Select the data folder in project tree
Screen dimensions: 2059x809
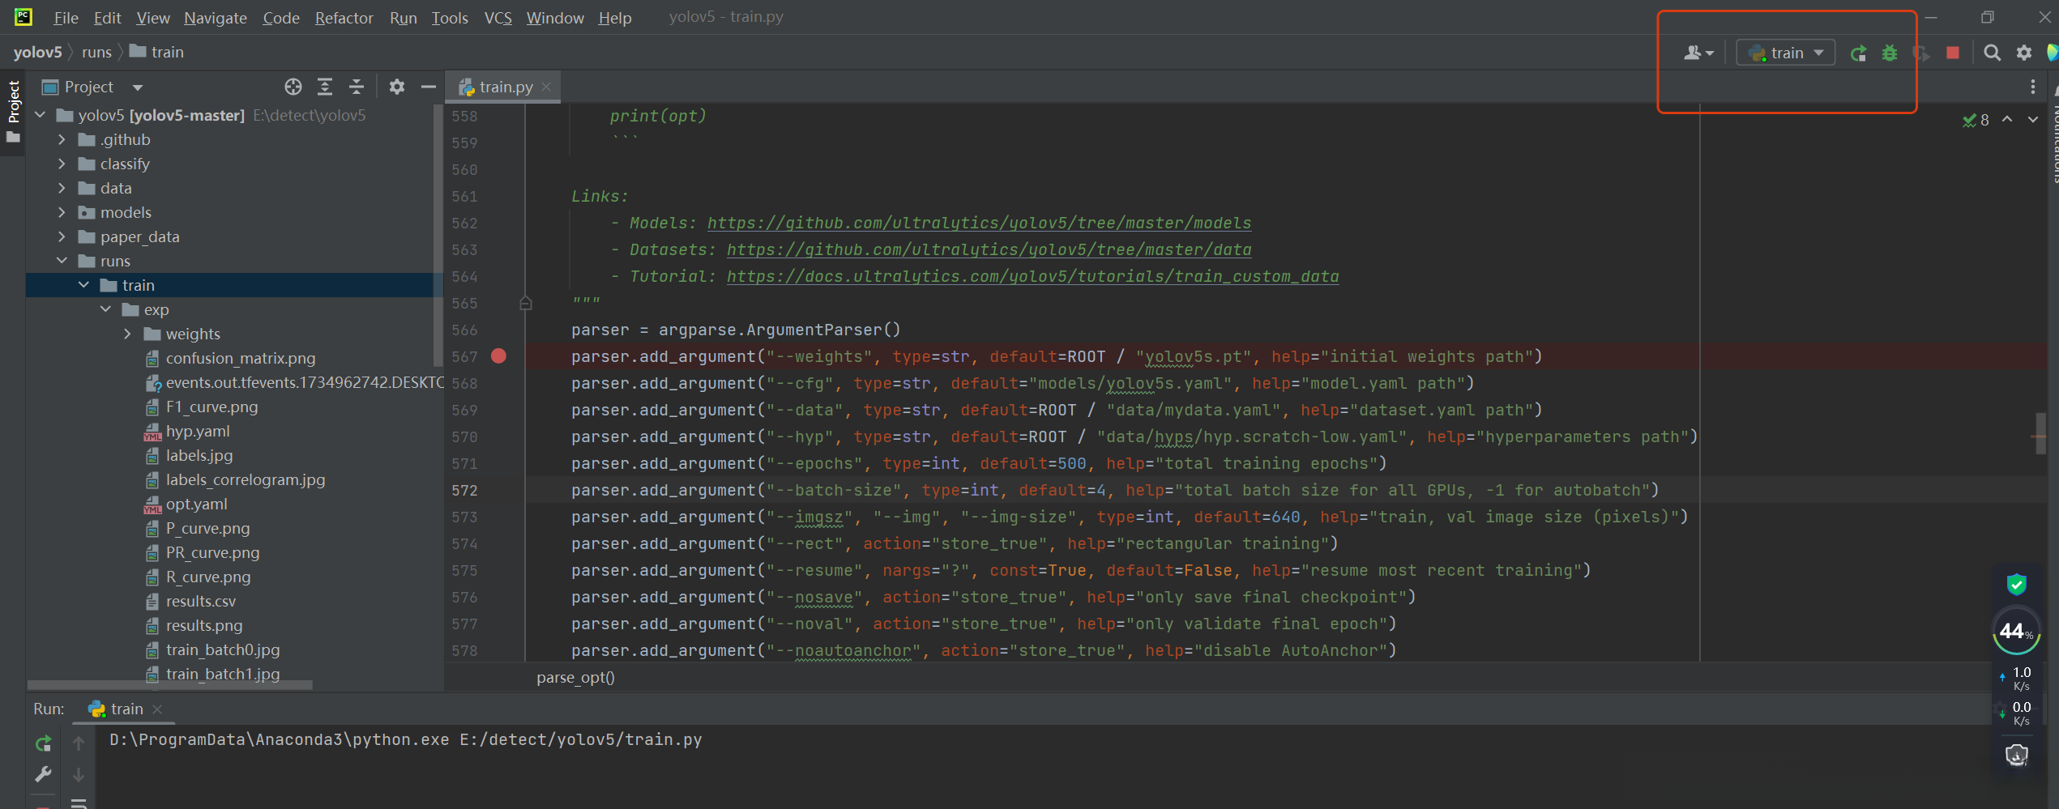[x=115, y=188]
